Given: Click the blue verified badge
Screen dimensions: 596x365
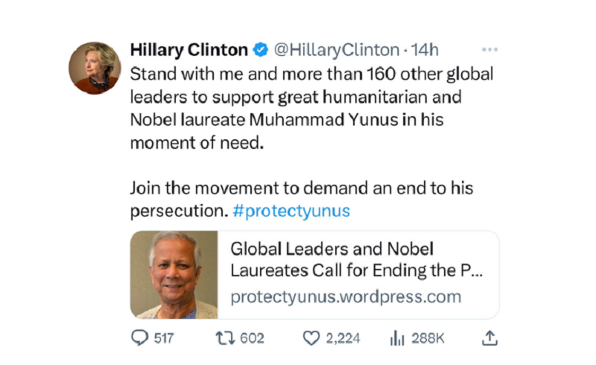Looking at the screenshot, I should 260,51.
